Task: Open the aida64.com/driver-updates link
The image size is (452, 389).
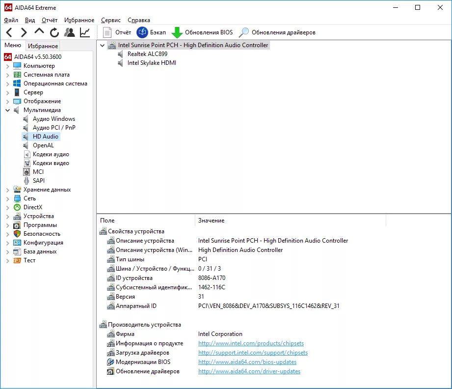Action: (x=249, y=371)
